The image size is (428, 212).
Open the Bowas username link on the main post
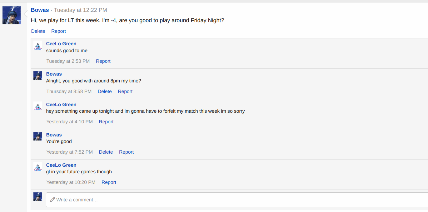[40, 10]
